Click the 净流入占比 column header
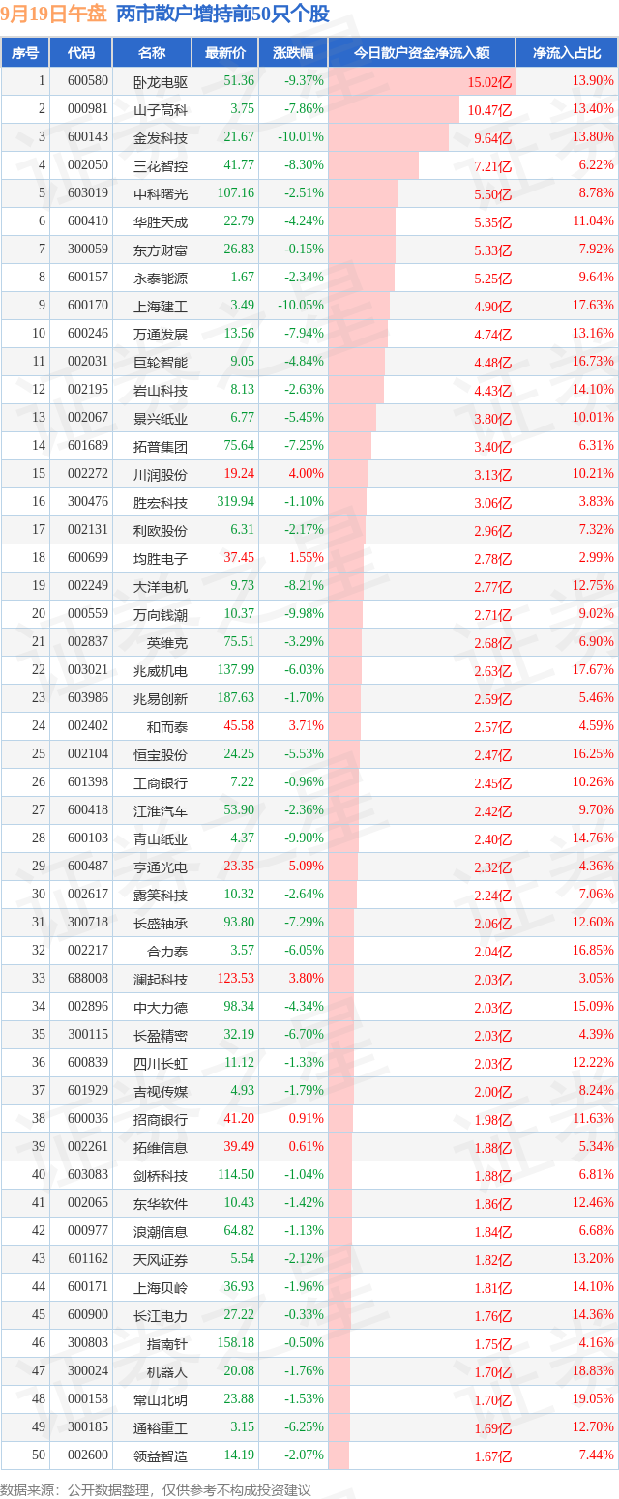 [566, 53]
